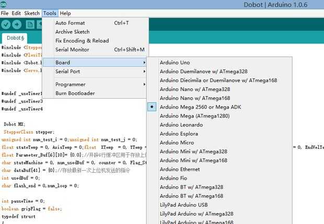Select Arduino Mega (ATmega1280) board

pyautogui.click(x=219, y=116)
